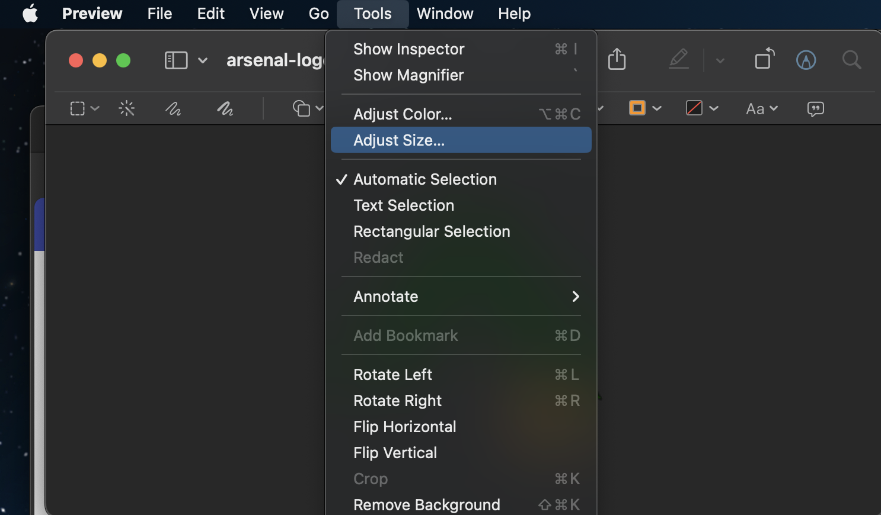Click the Rotate Left toolbar icon
Image resolution: width=881 pixels, height=515 pixels.
tap(764, 59)
